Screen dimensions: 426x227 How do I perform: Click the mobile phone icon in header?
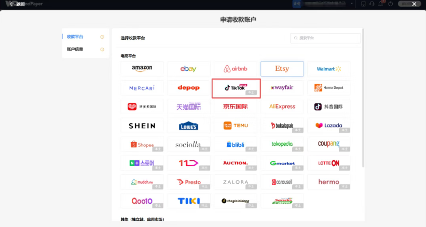(x=363, y=4)
